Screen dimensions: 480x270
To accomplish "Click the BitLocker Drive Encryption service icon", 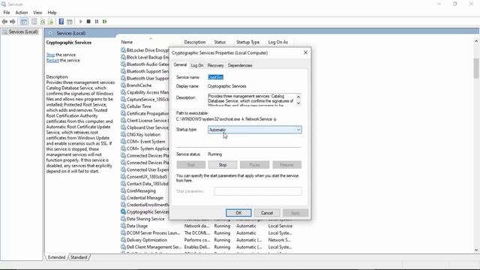I will point(123,50).
